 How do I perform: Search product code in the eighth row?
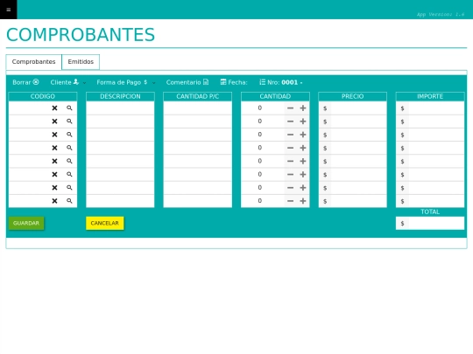click(x=69, y=201)
